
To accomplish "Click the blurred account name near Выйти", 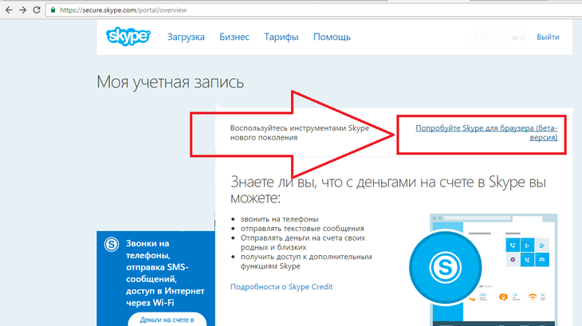I will (x=500, y=37).
